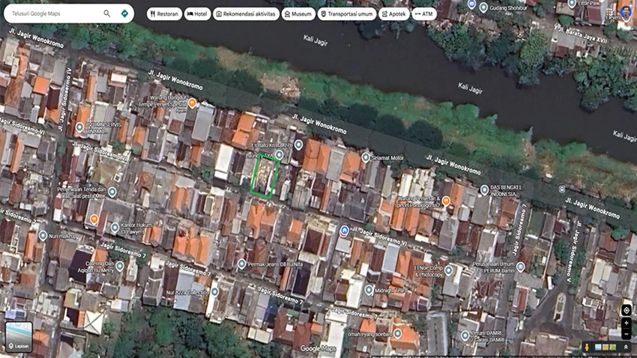Select Transportasi umum chip
637x358 pixels.
(x=347, y=13)
